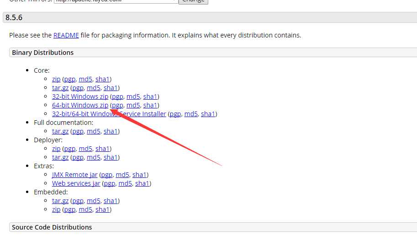This screenshot has width=417, height=241.
Task: Open md5 for 64-bit Windows zip
Action: pos(133,105)
